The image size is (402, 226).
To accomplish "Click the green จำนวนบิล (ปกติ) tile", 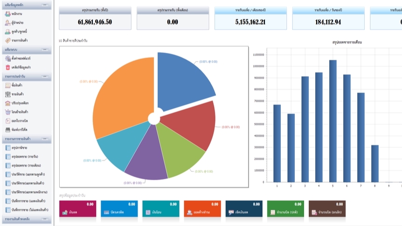I will [x=285, y=209].
